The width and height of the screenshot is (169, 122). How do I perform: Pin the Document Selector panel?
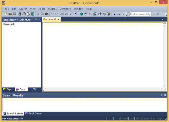point(36,20)
